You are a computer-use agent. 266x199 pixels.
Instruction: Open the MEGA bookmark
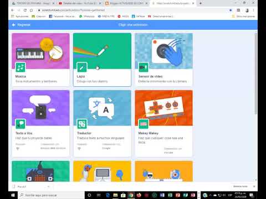(124, 17)
